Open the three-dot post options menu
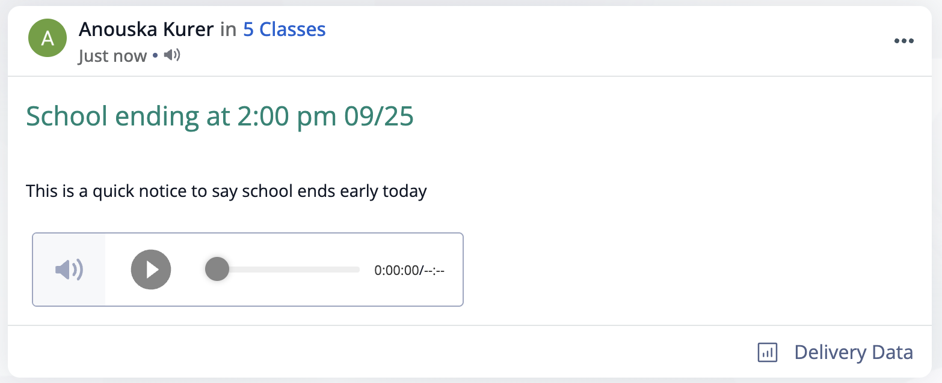Image resolution: width=942 pixels, height=383 pixels. pyautogui.click(x=904, y=41)
